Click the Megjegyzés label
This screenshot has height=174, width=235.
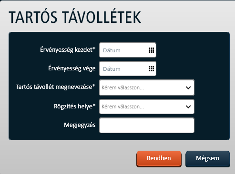click(80, 125)
